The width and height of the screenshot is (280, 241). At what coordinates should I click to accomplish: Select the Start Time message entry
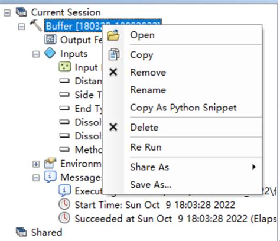tap(155, 205)
